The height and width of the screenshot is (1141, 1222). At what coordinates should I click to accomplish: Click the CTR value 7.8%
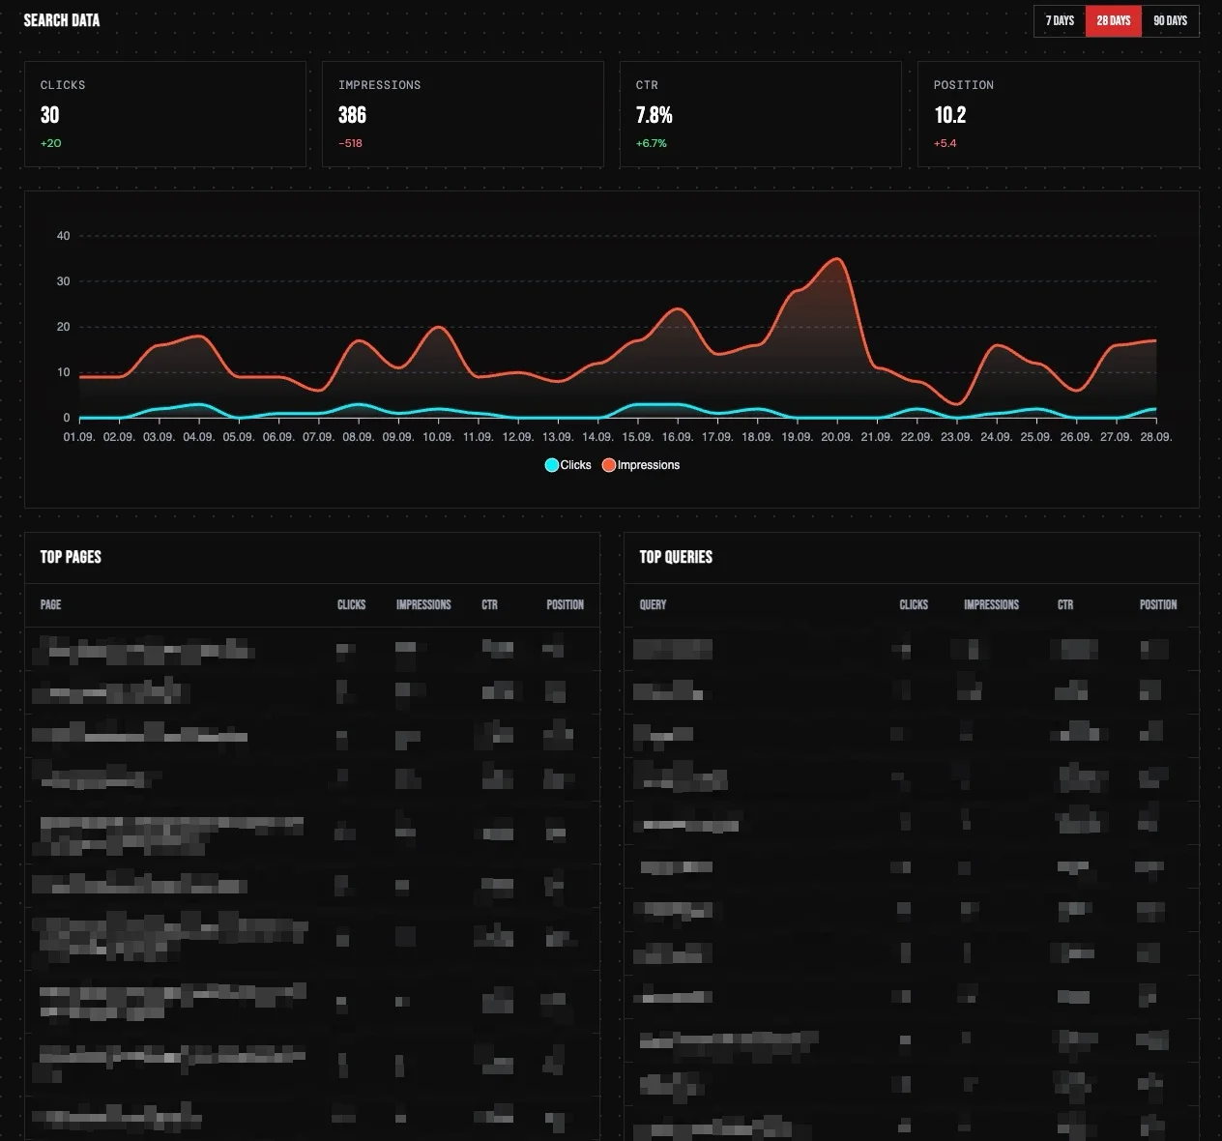click(654, 115)
